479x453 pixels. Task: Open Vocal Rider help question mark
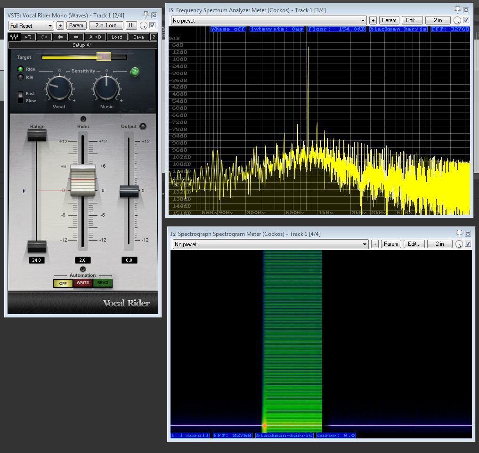coord(153,37)
